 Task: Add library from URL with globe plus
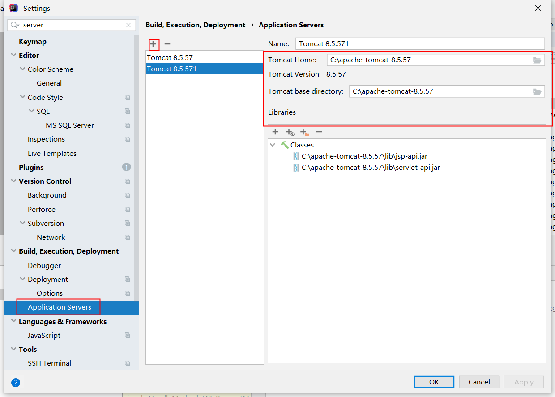[290, 132]
